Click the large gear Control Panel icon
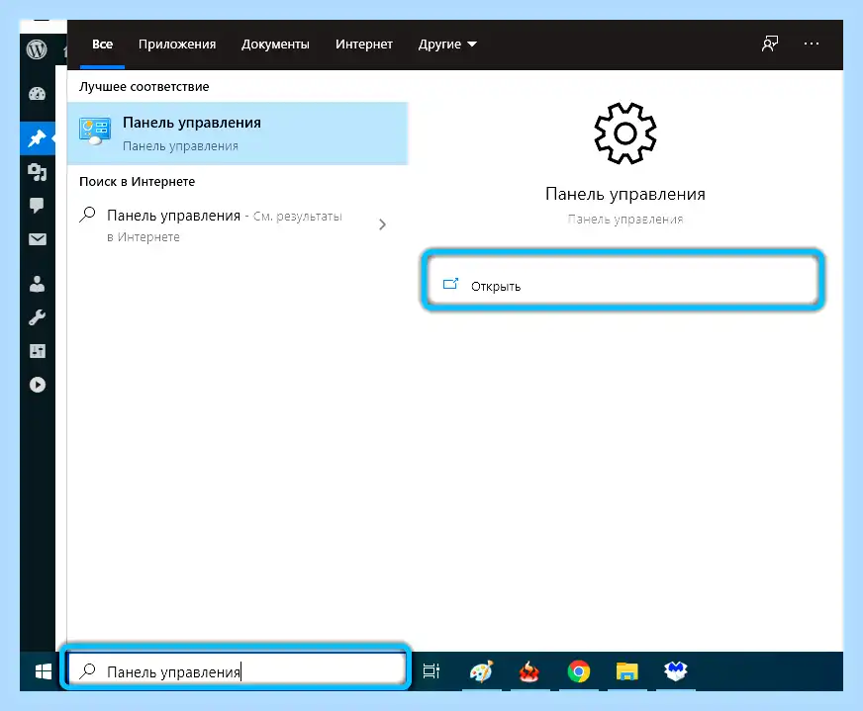Image resolution: width=863 pixels, height=711 pixels. tap(625, 133)
